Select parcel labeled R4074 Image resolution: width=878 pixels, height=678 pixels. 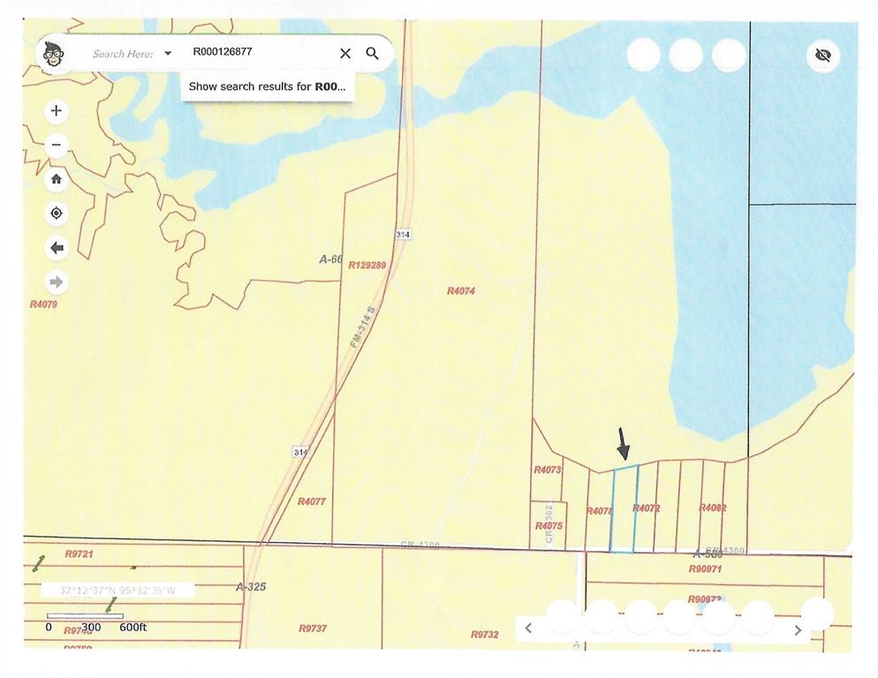coord(461,290)
